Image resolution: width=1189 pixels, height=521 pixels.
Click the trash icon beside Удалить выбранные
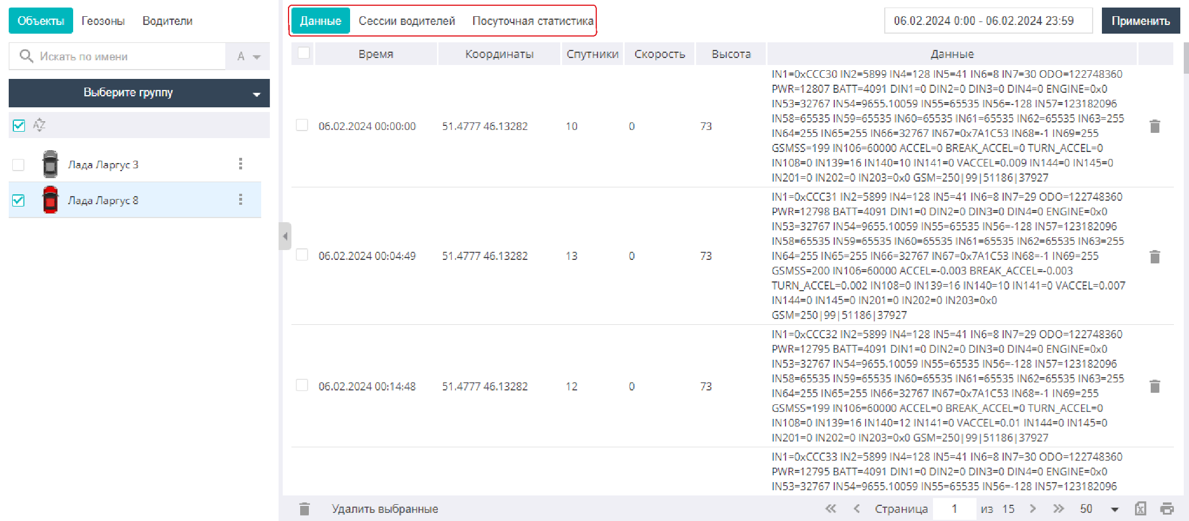(x=304, y=509)
